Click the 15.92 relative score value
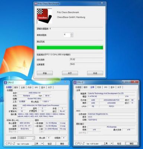Viewport: 143px width, 149px height. [73, 60]
